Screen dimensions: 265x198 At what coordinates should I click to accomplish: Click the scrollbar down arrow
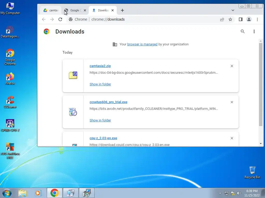[x=261, y=144]
